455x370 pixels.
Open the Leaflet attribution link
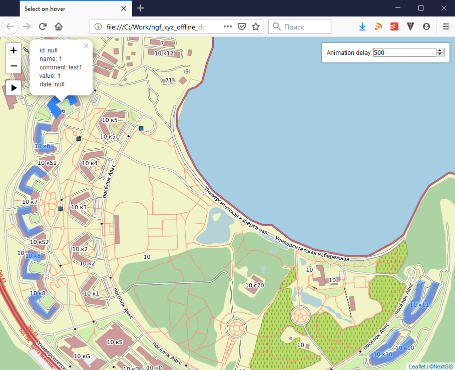[417, 367]
